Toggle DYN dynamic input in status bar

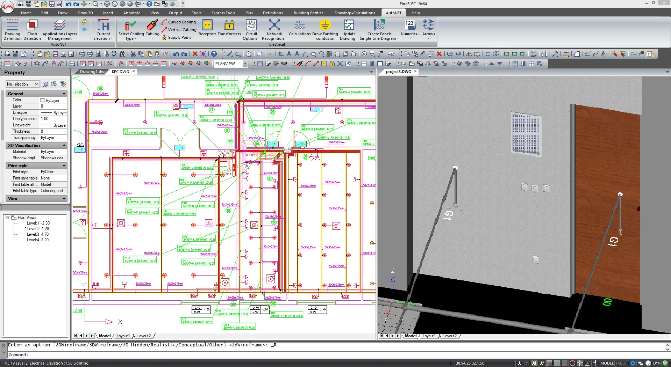(657, 363)
